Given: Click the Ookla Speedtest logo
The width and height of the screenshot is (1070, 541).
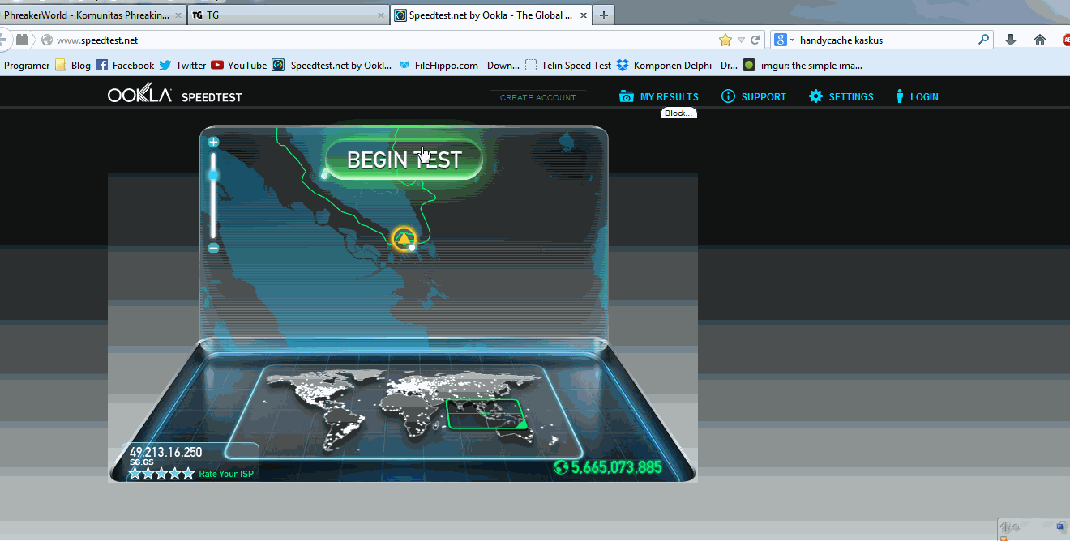Looking at the screenshot, I should [x=175, y=96].
